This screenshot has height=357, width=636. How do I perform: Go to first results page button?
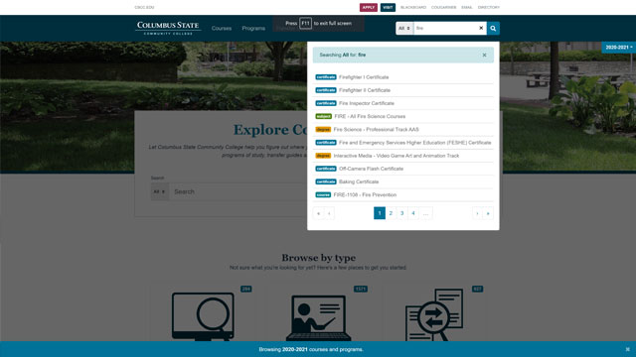click(x=318, y=213)
